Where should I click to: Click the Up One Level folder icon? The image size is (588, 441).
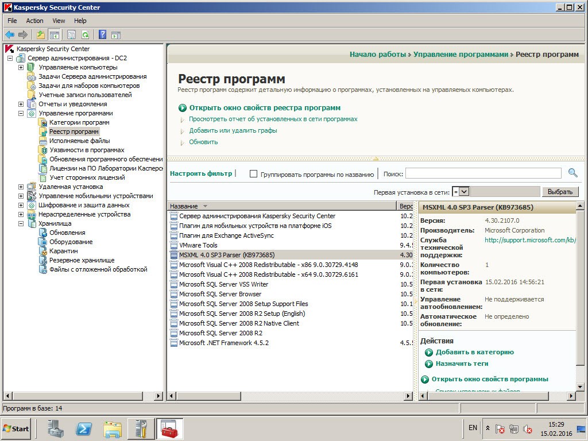(41, 34)
